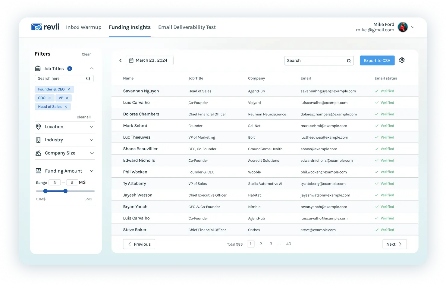Click the magnifier in the job titles search
The height and width of the screenshot is (285, 446).
coord(88,78)
